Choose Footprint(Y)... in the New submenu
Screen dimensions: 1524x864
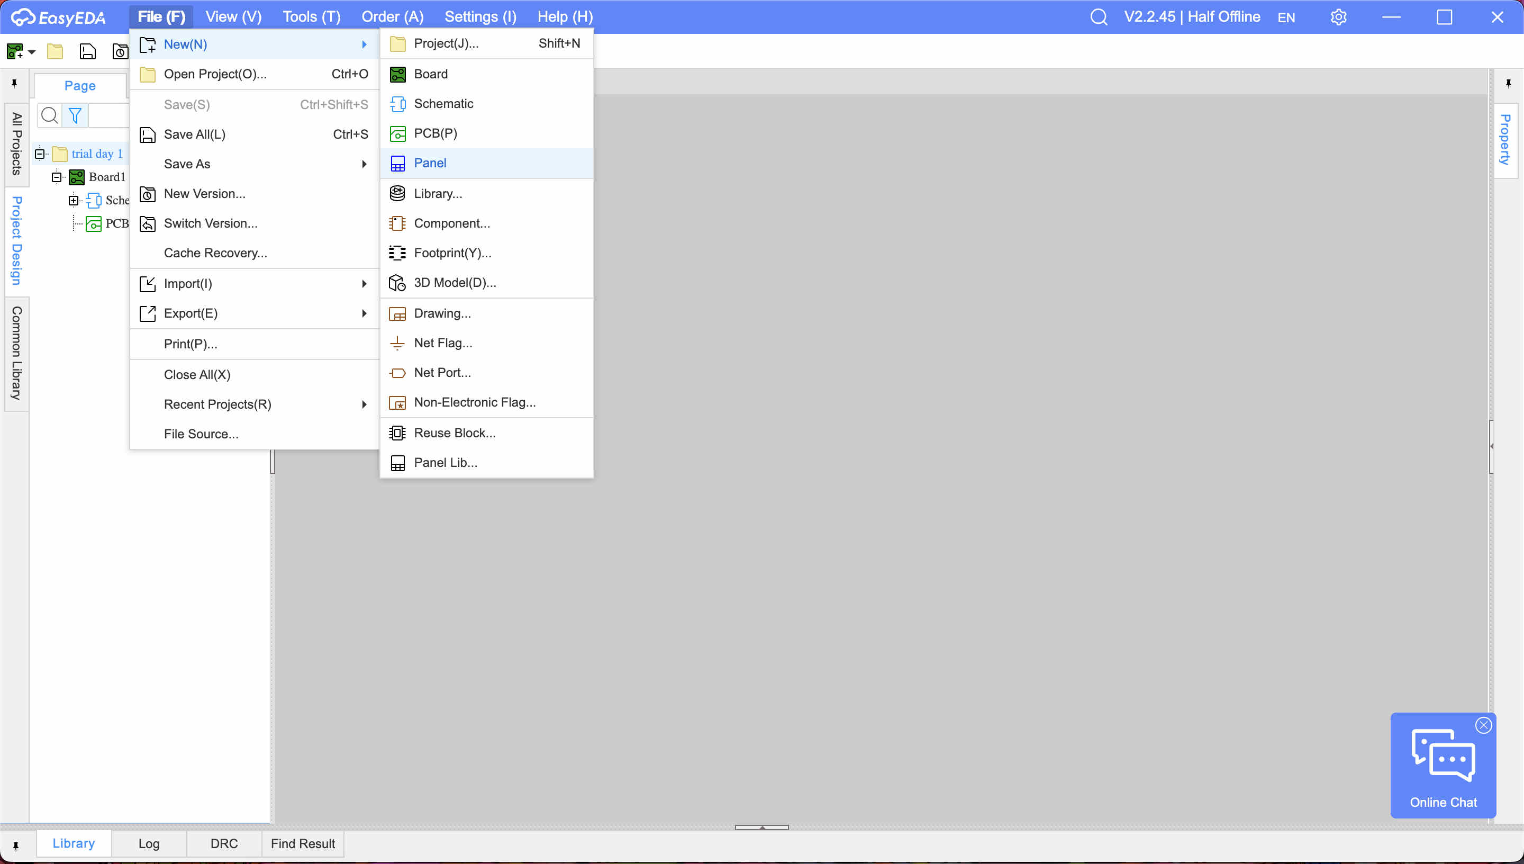[452, 253]
